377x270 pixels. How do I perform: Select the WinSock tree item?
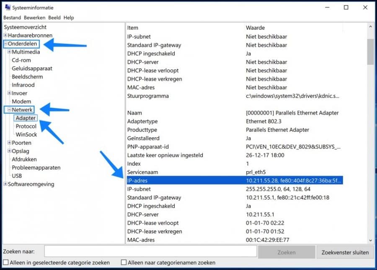(x=26, y=134)
